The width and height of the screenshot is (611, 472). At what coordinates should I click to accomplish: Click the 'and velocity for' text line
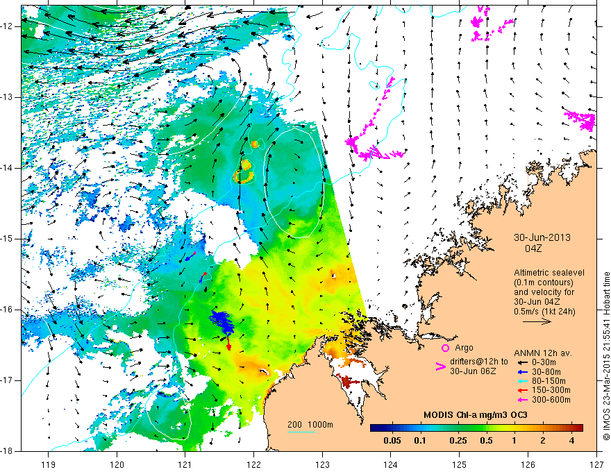point(544,292)
